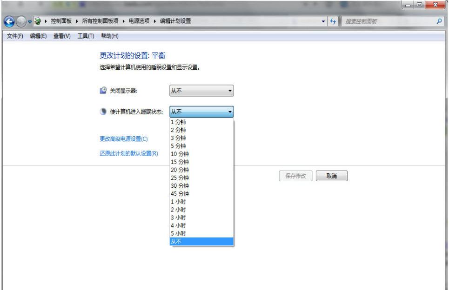Click the 取消 button
Image resolution: width=449 pixels, height=290 pixels.
(x=331, y=176)
